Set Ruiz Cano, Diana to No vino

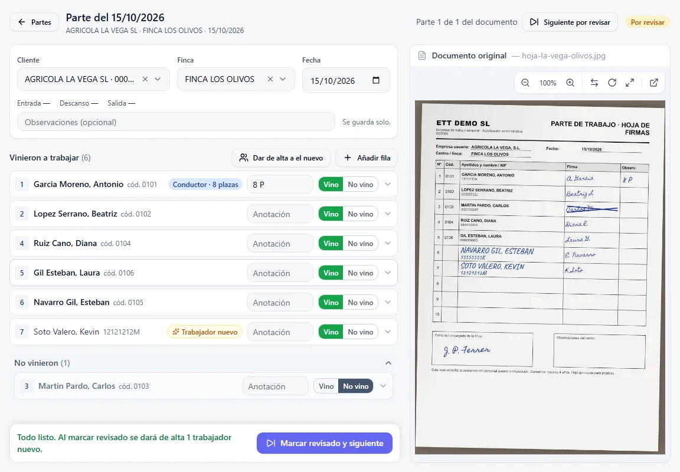[361, 243]
